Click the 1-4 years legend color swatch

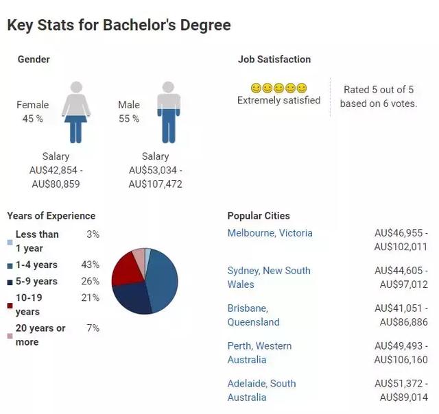point(10,266)
